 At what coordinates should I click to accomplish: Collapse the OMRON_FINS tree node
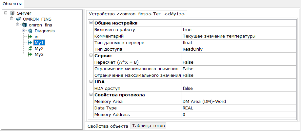point(11,19)
